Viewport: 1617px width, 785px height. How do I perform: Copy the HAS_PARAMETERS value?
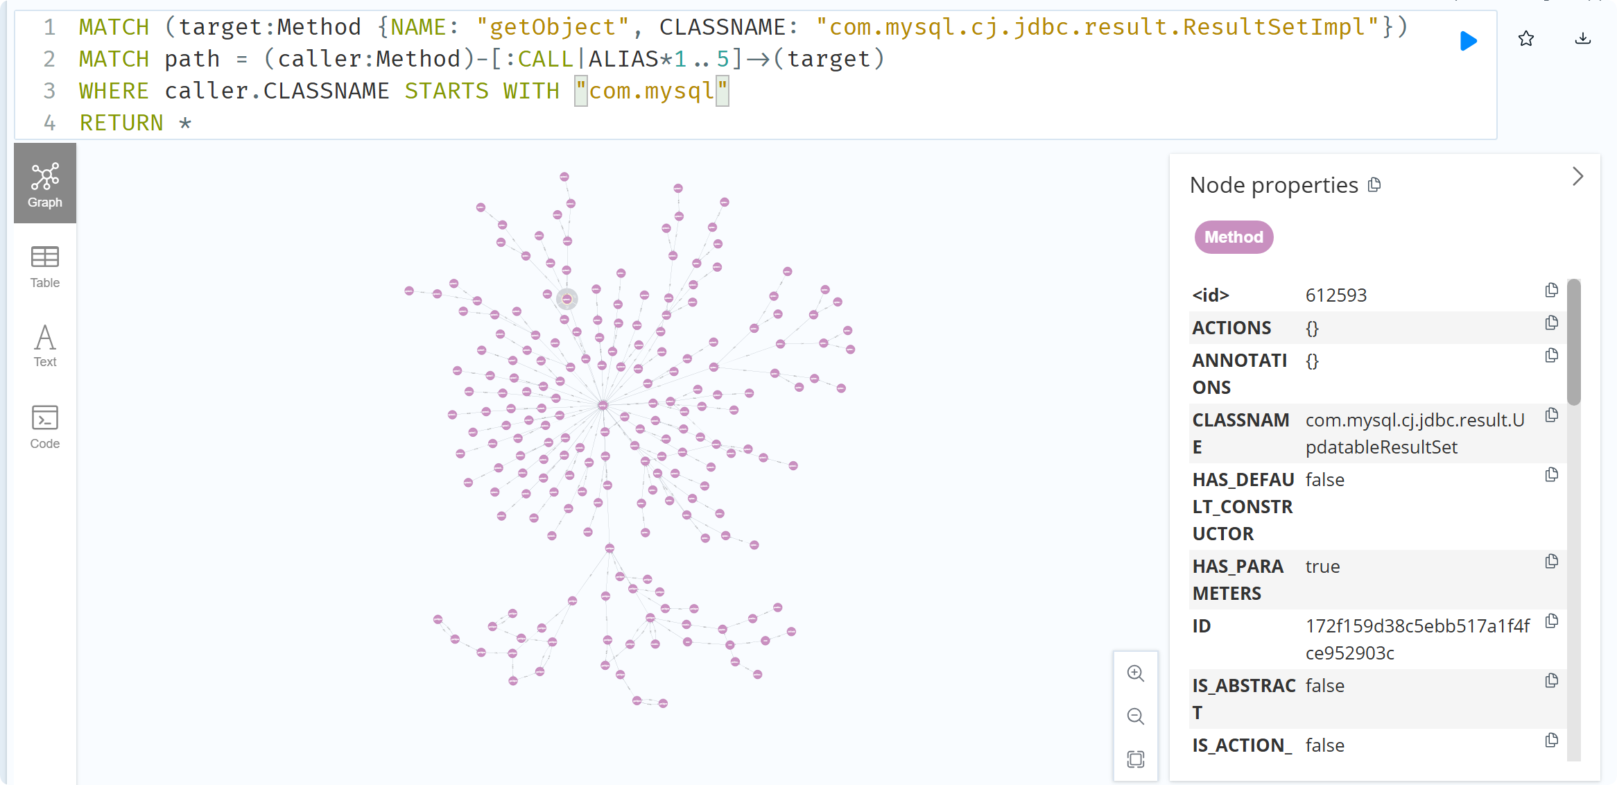[1552, 561]
